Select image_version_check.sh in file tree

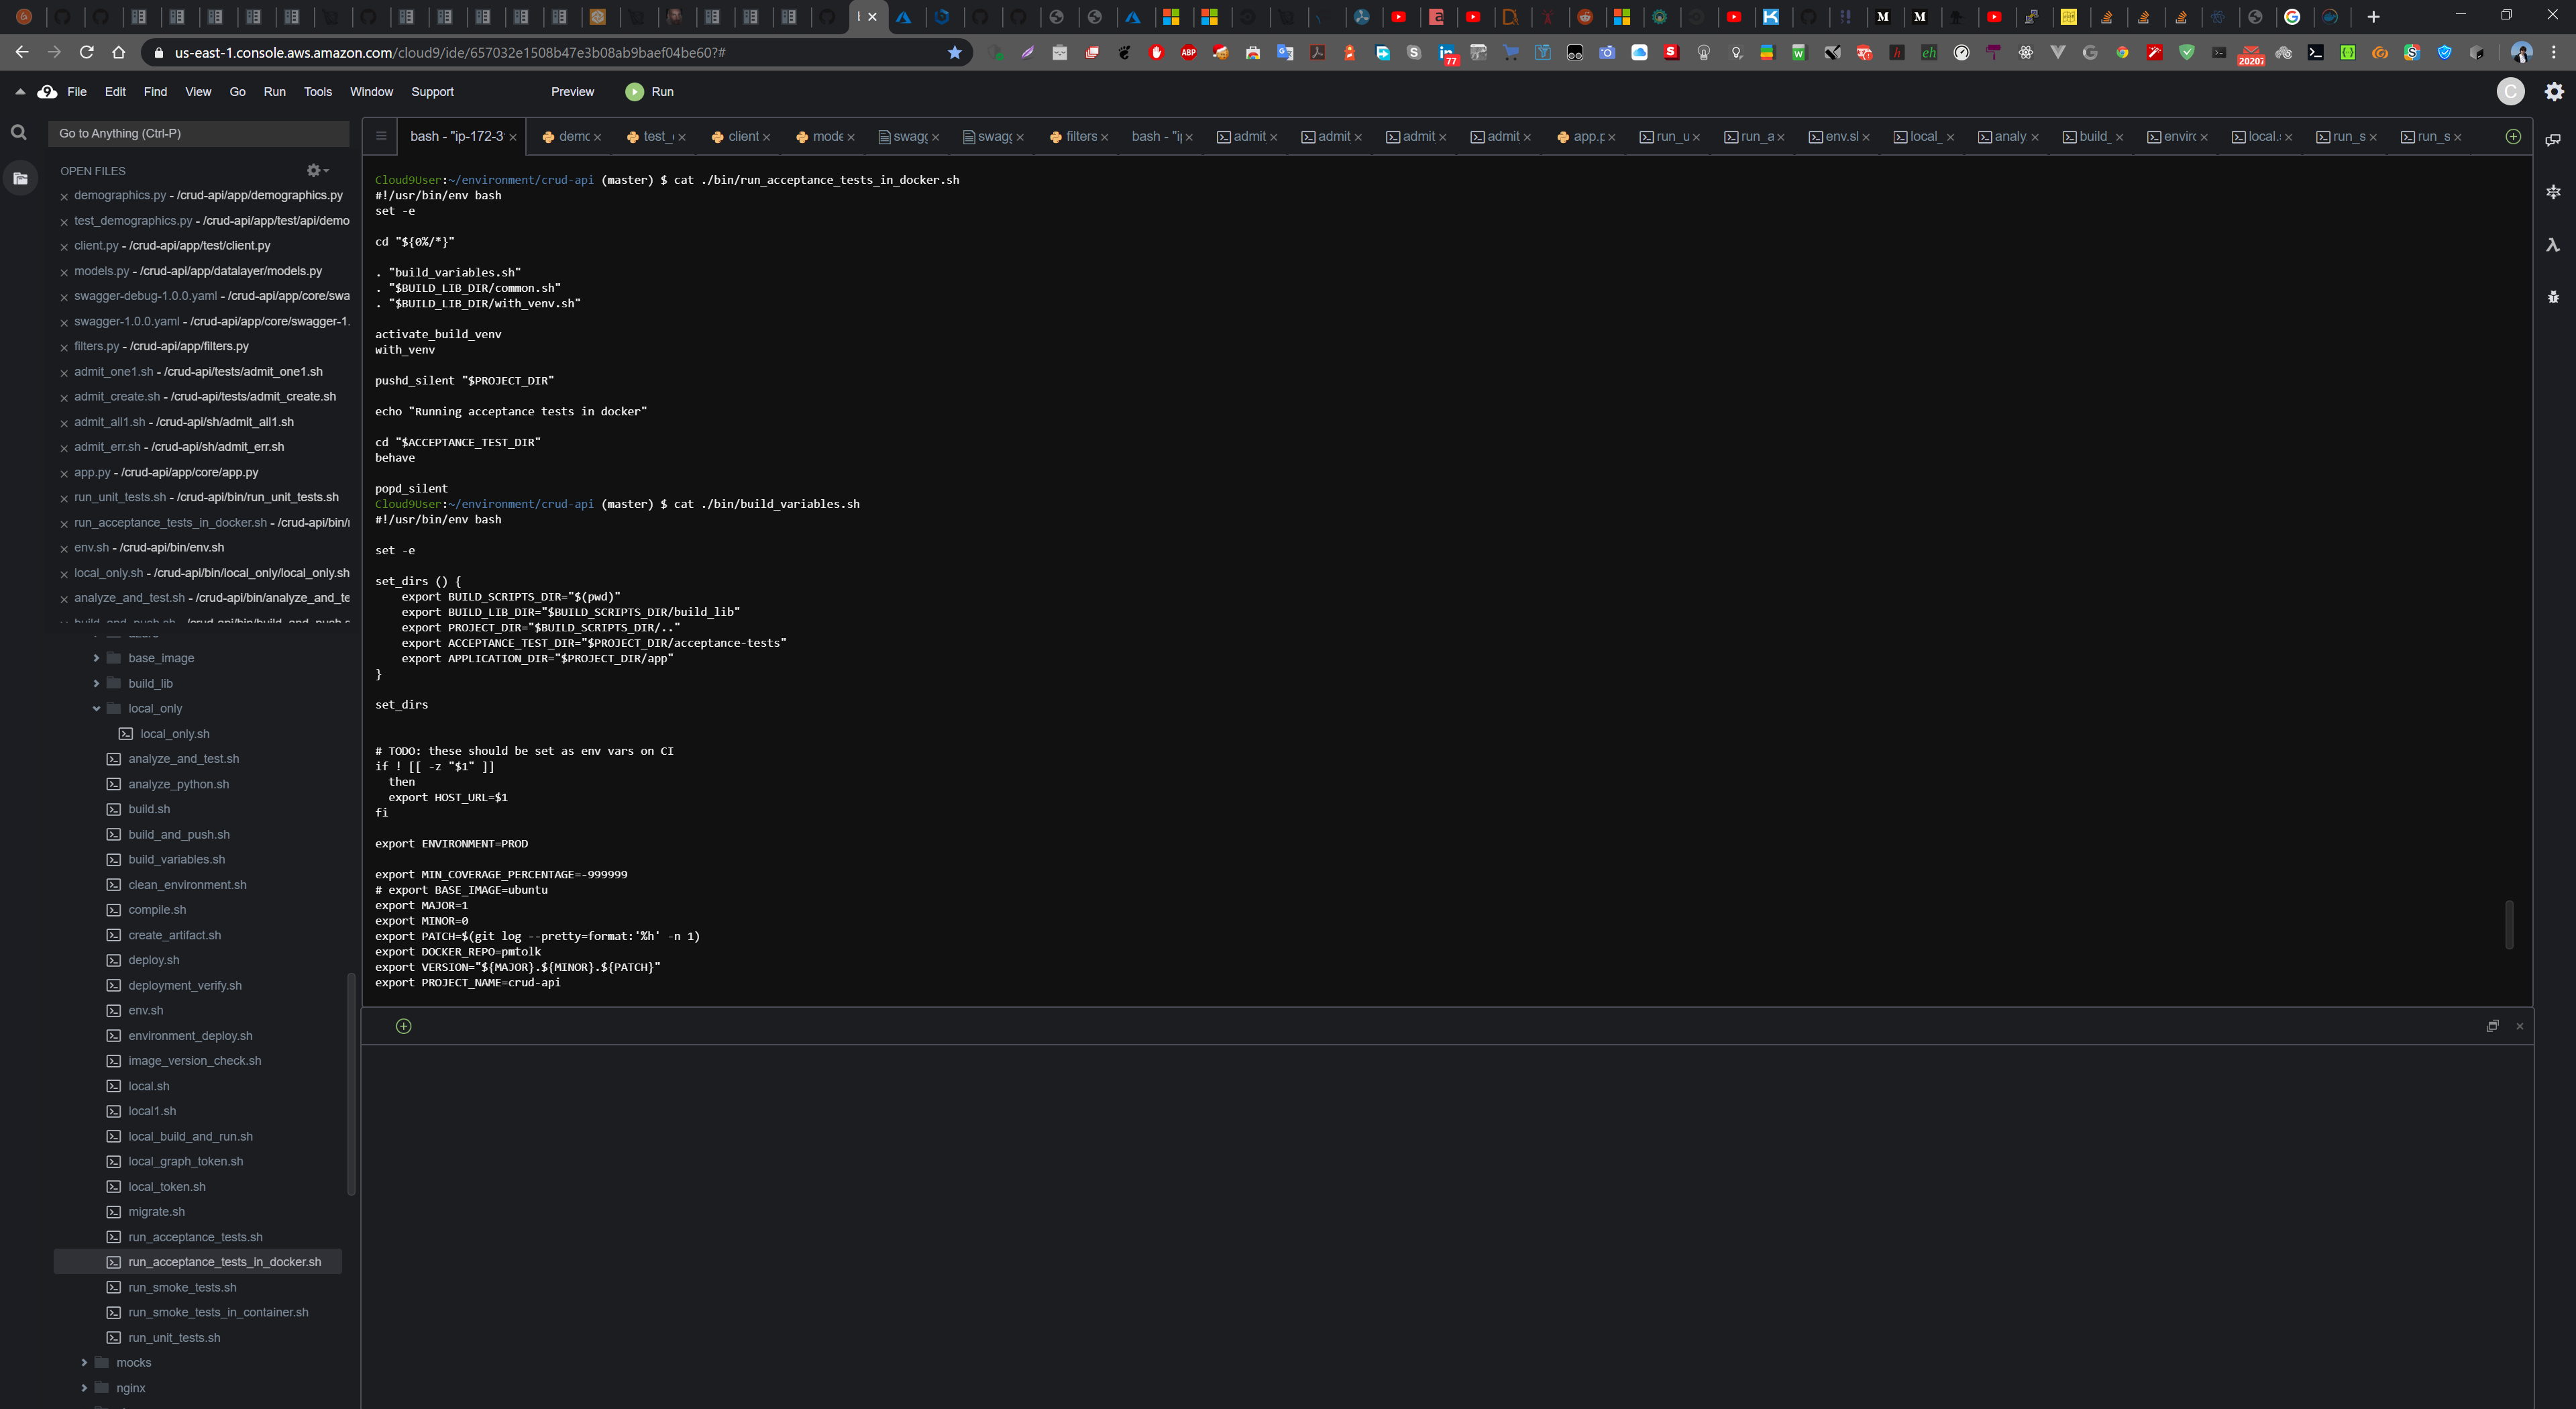pyautogui.click(x=194, y=1061)
